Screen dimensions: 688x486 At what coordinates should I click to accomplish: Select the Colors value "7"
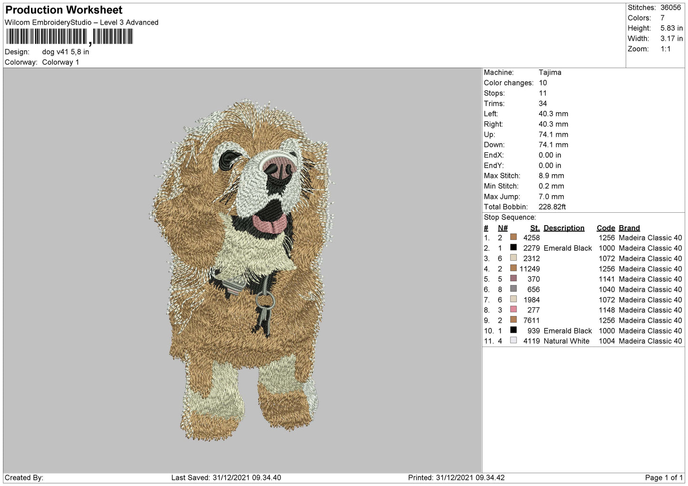(662, 18)
